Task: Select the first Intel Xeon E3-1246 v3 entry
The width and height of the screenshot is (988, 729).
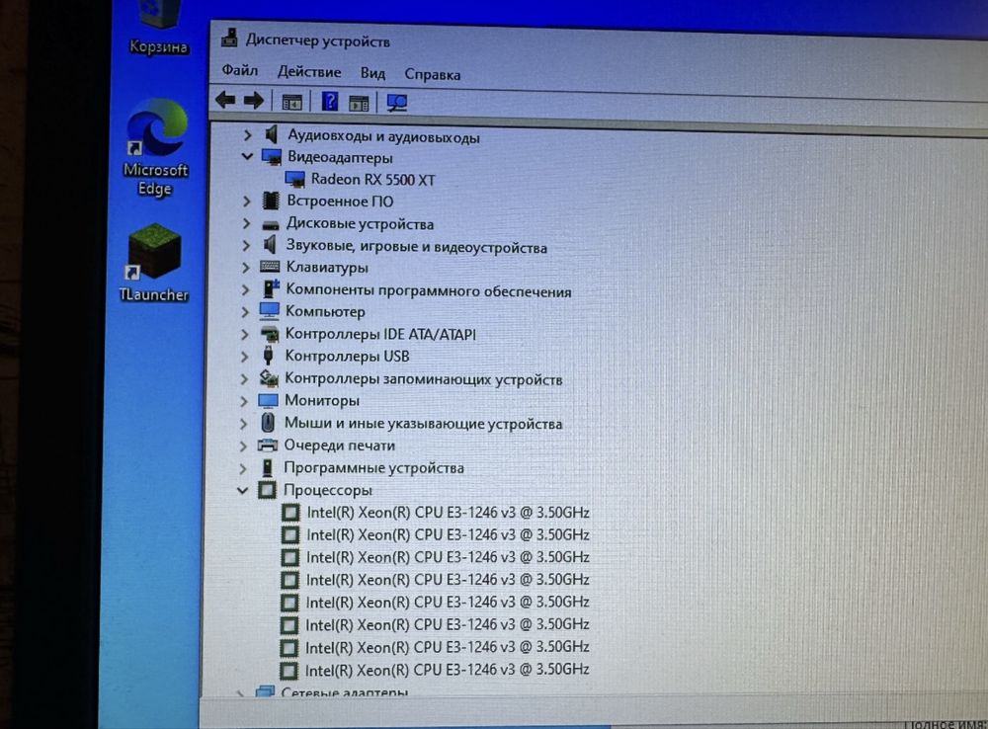Action: coord(448,513)
